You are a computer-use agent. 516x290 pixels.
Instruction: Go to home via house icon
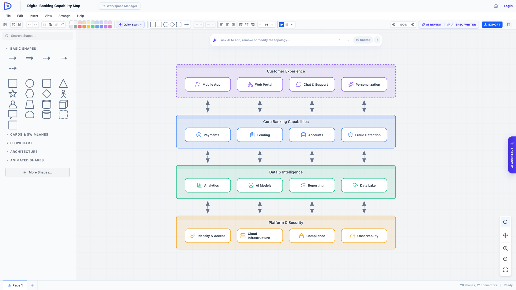coord(496,6)
